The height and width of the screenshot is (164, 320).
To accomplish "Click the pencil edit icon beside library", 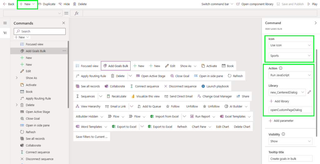I will pos(309,92).
